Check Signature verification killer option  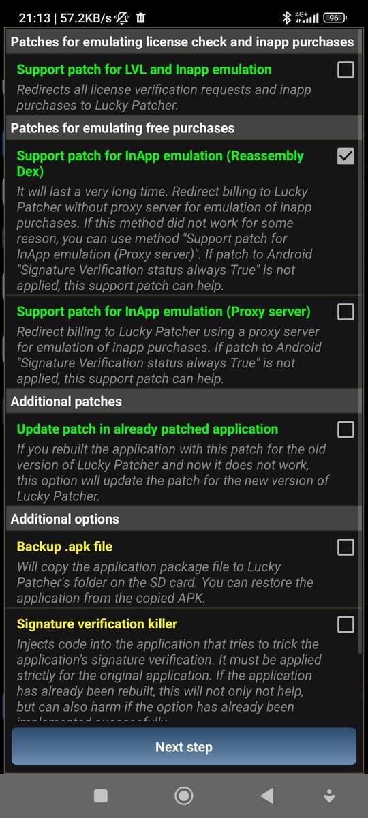click(x=346, y=624)
